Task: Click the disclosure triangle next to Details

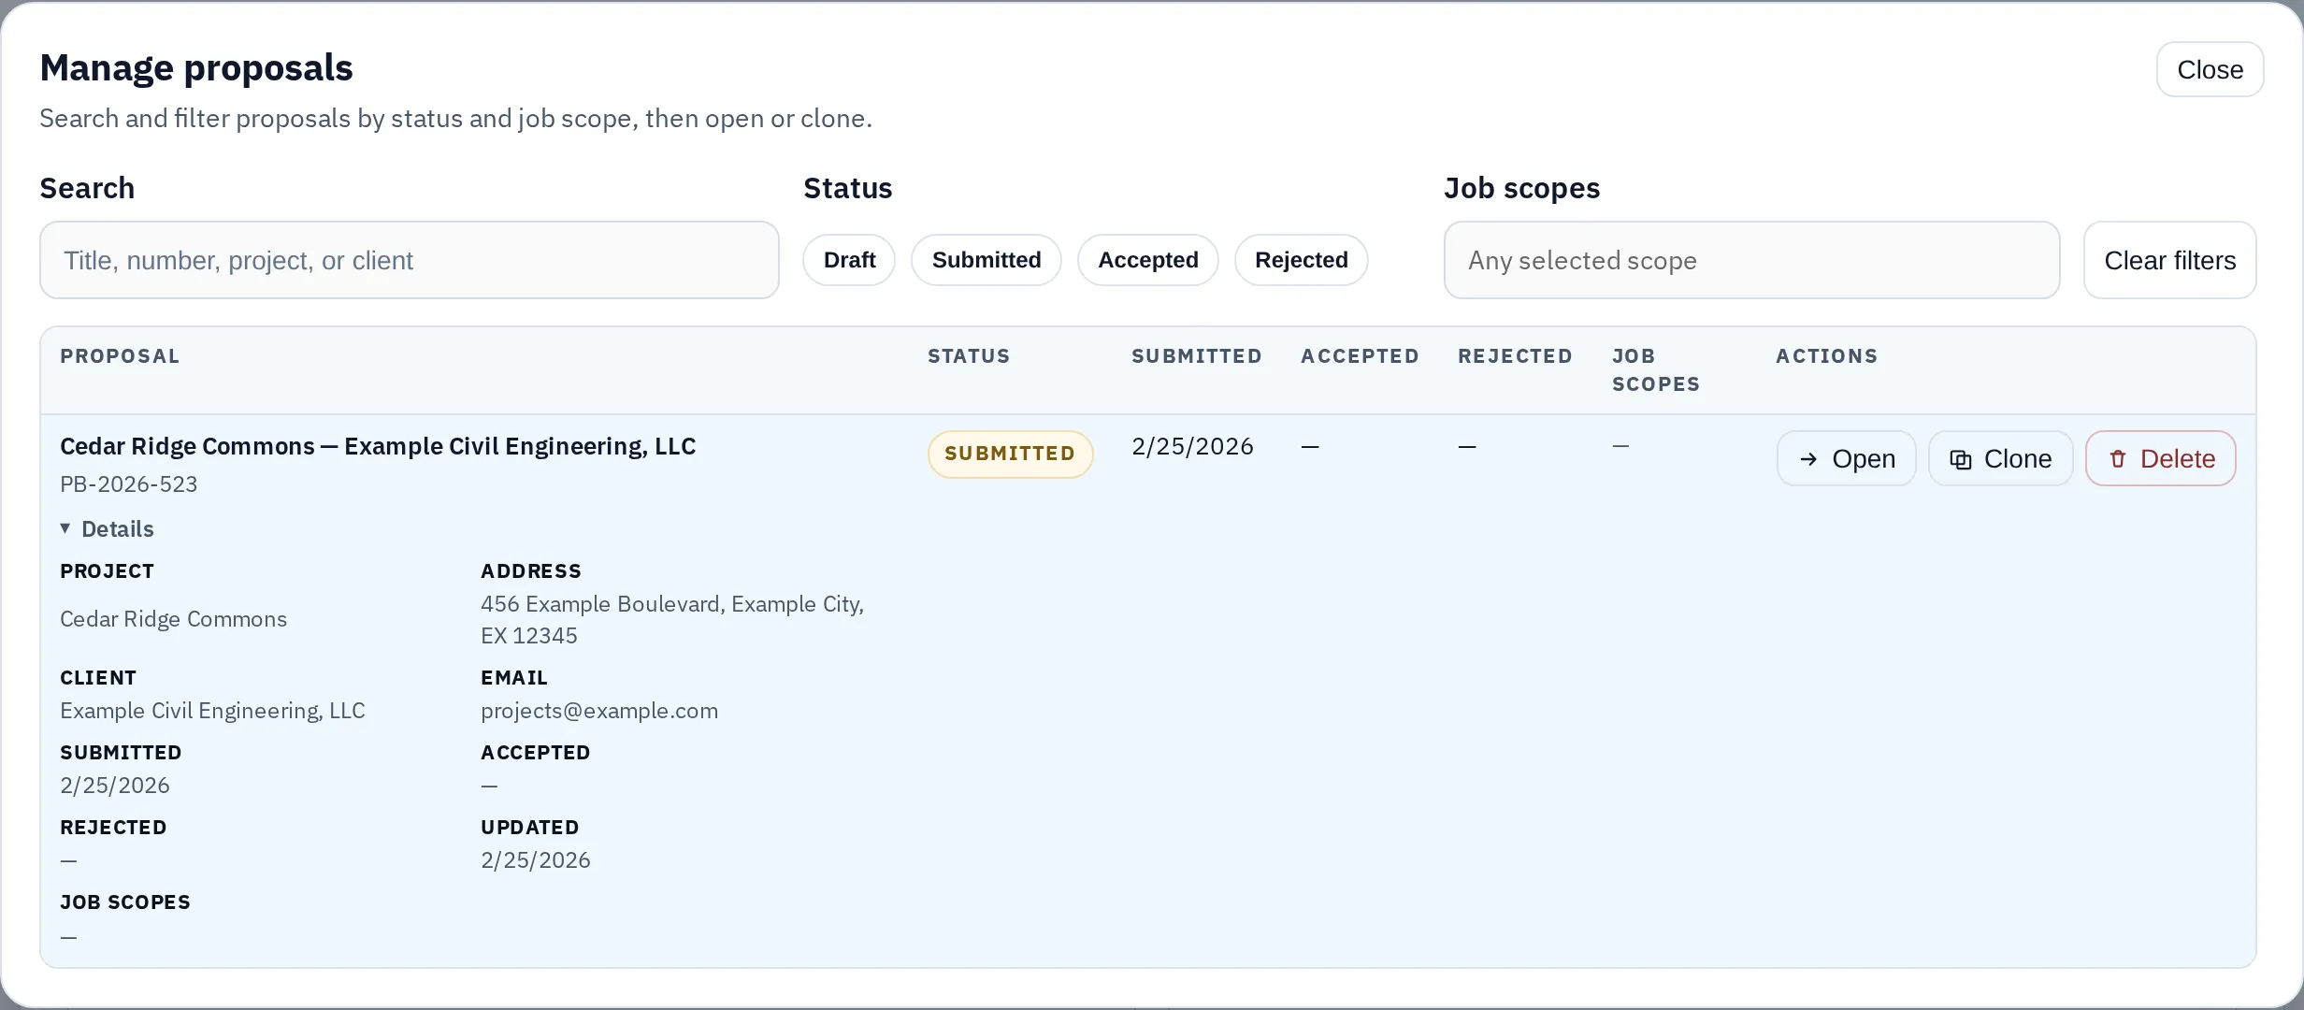Action: [x=65, y=528]
